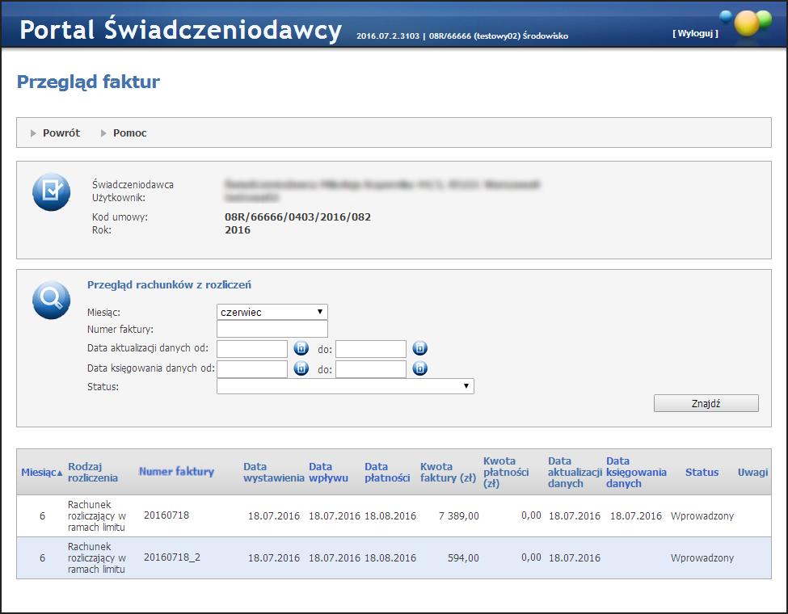The image size is (788, 614).
Task: Sort by Status column header
Action: coord(702,473)
